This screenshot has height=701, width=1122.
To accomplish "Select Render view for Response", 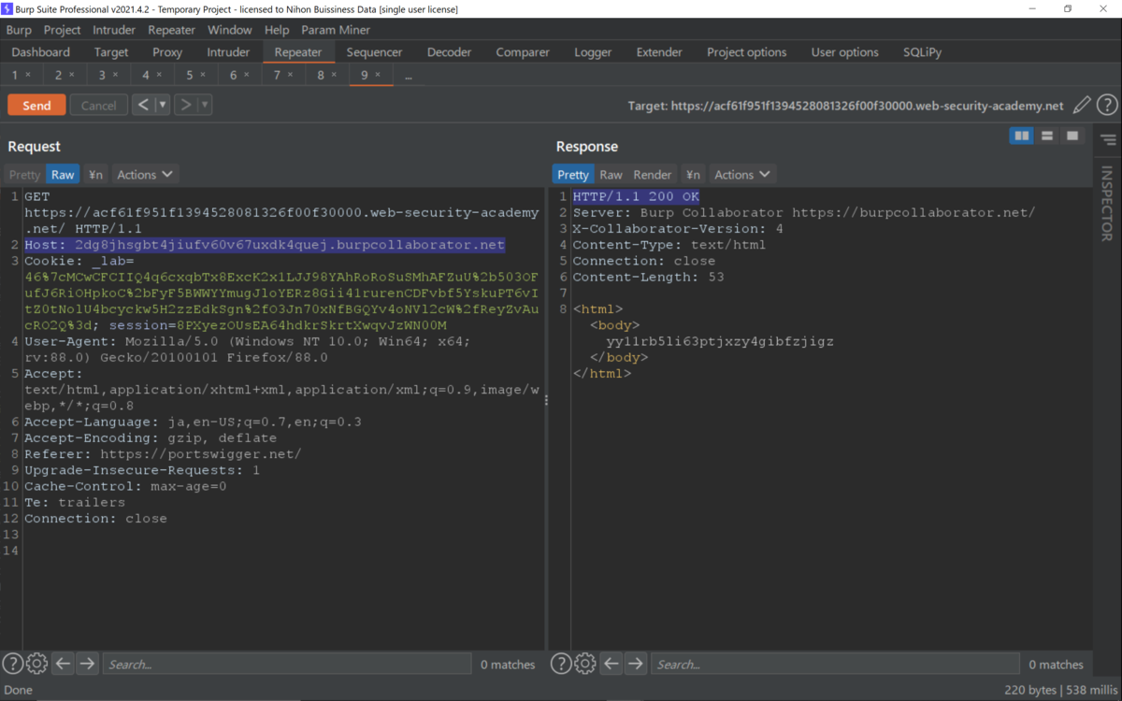I will pos(653,175).
